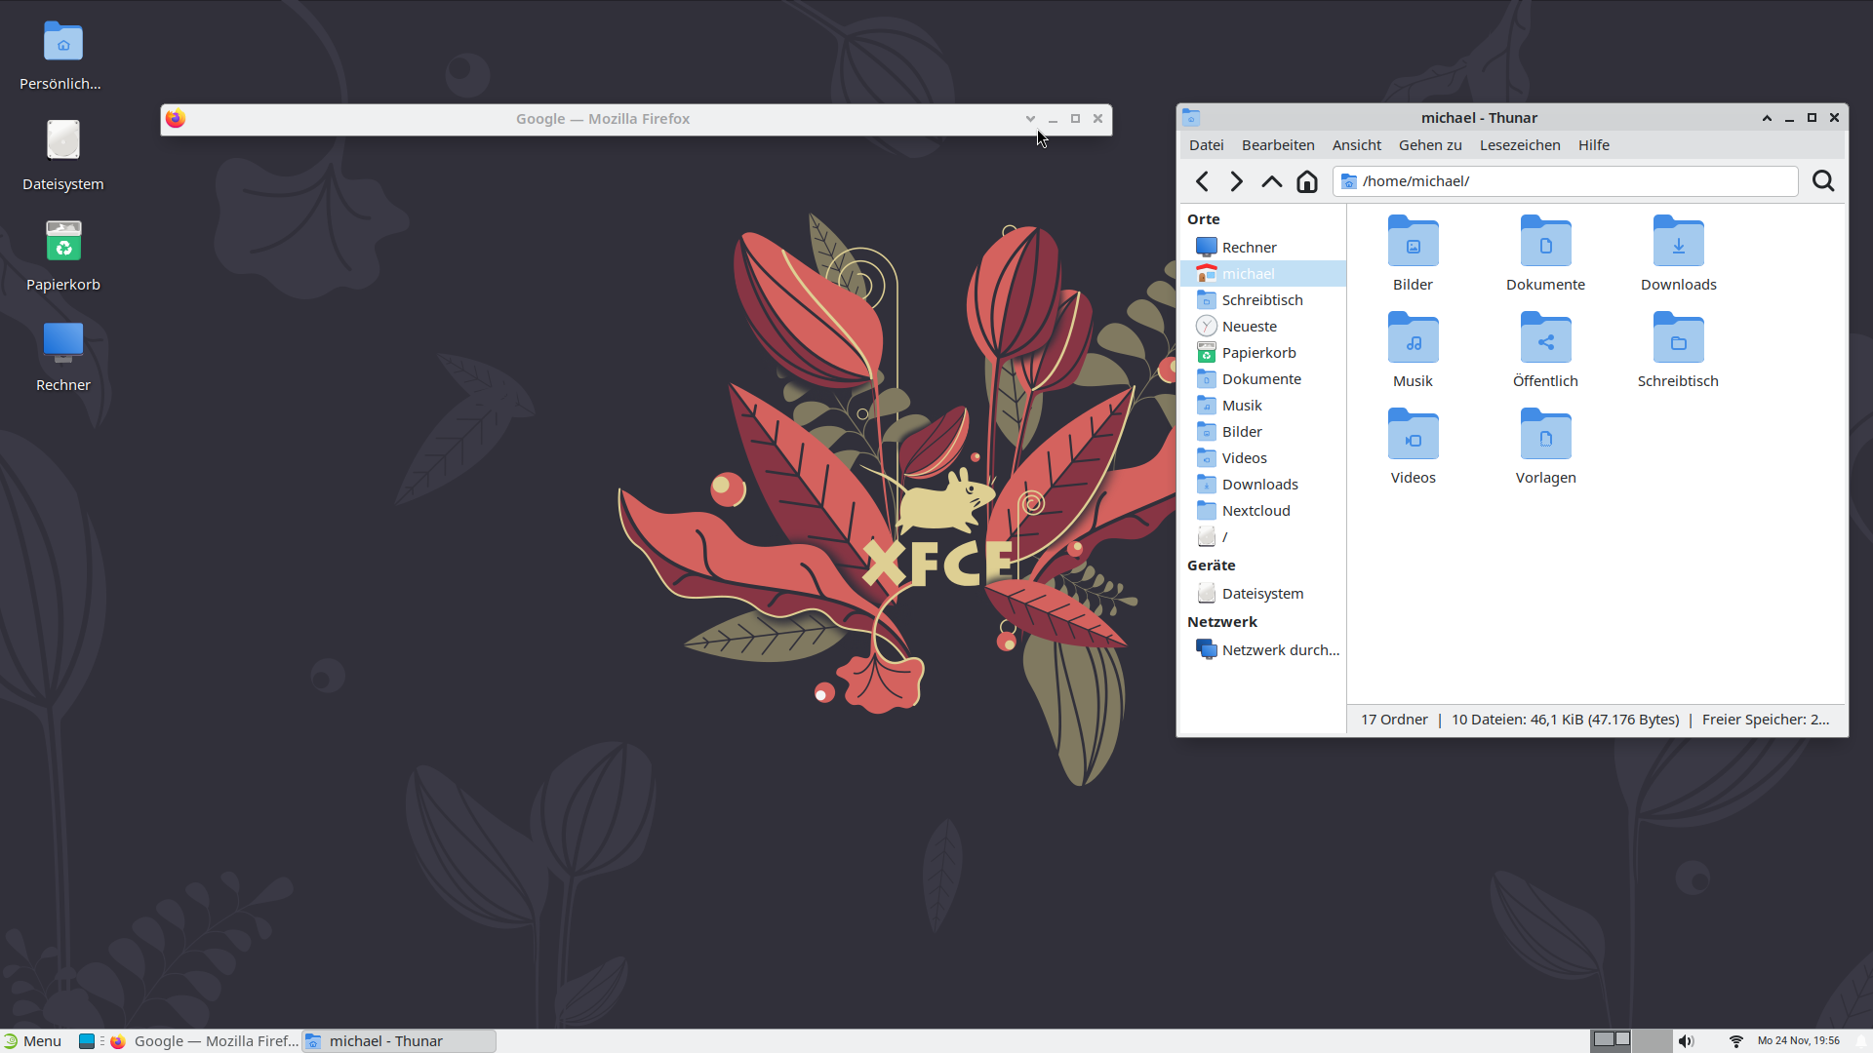Roll up the Thunar window with the title bar arrow

coord(1767,118)
